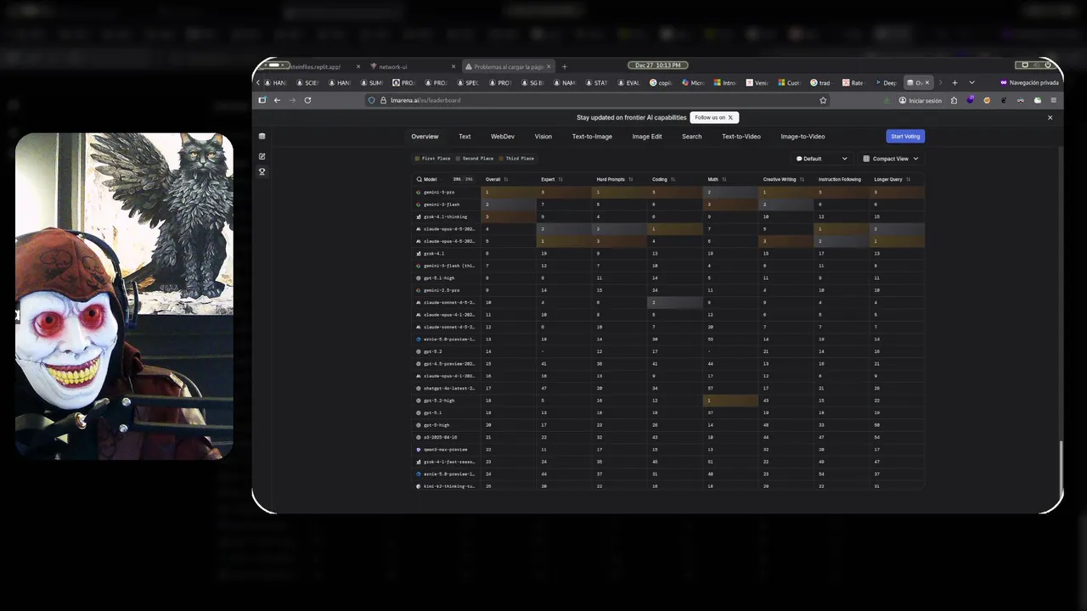Click the Navegación privada mask indicator
1087x611 pixels.
tap(1029, 82)
